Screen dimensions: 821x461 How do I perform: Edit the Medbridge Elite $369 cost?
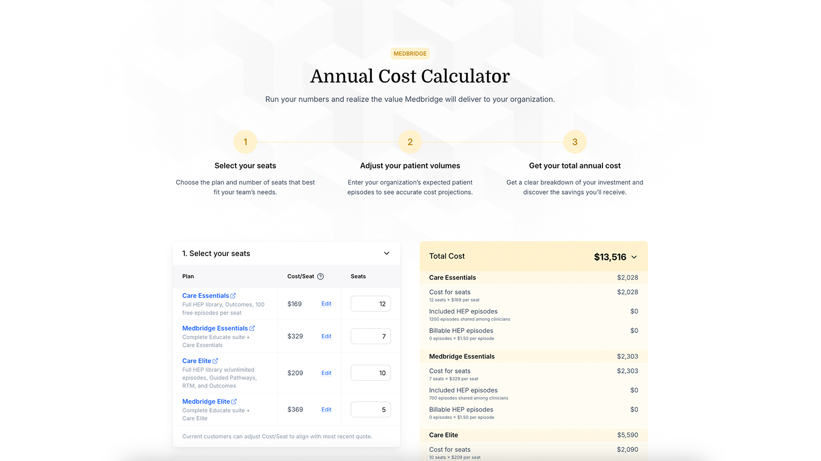[326, 410]
